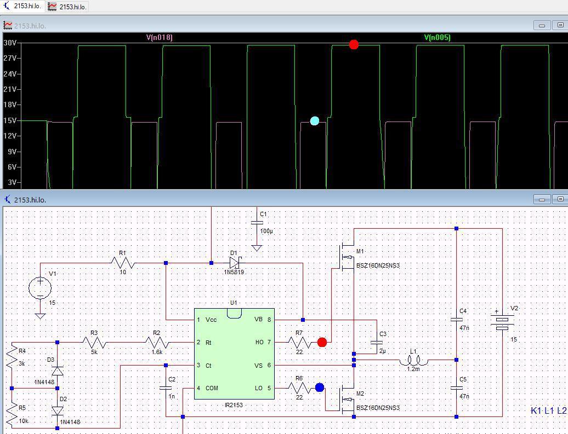Click the red probe marker on waveform
The image size is (568, 434).
click(x=354, y=44)
